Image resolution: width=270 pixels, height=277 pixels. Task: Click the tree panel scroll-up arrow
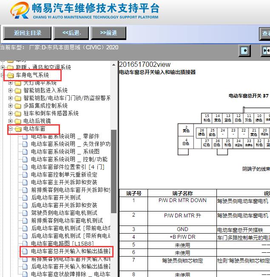[114, 65]
